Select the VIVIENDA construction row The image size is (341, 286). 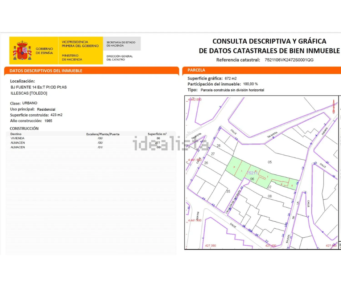pyautogui.click(x=18, y=138)
